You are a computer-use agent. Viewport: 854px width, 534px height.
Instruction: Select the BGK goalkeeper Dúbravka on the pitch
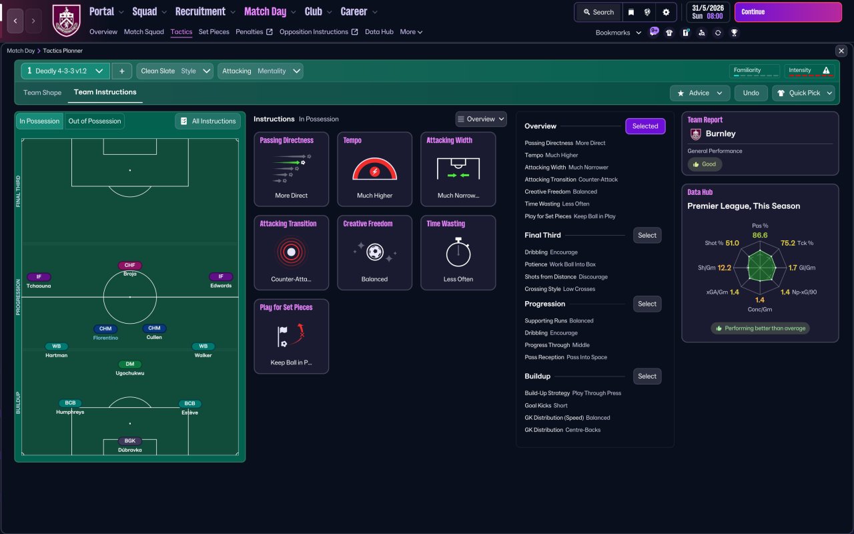click(x=129, y=445)
